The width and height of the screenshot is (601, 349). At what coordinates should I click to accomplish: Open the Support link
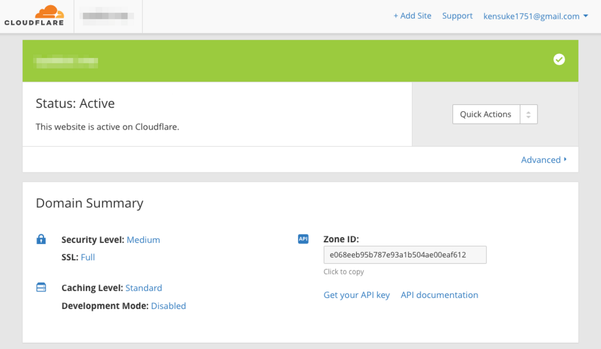(x=457, y=16)
